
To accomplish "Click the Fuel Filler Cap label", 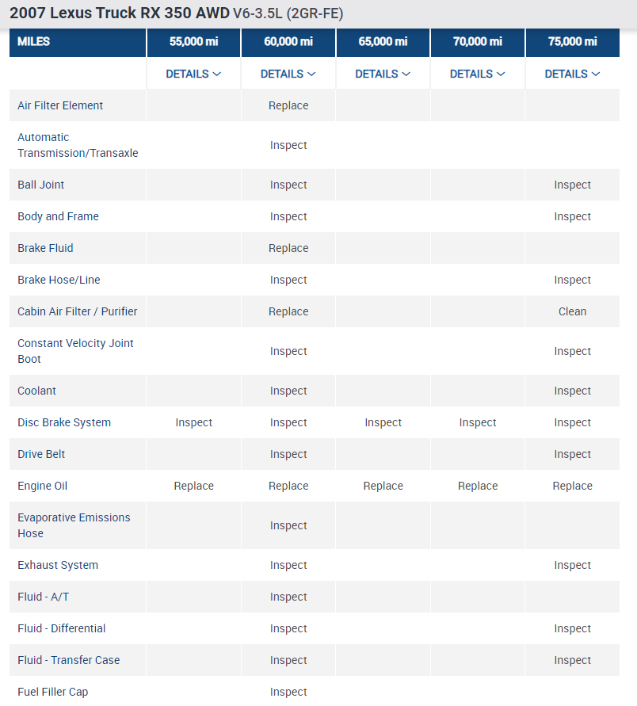I will tap(53, 692).
